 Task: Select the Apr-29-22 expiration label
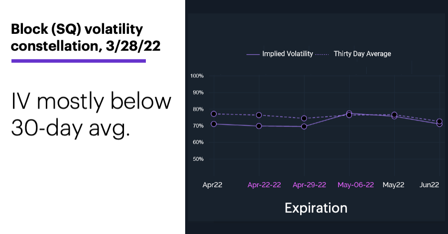pos(309,185)
